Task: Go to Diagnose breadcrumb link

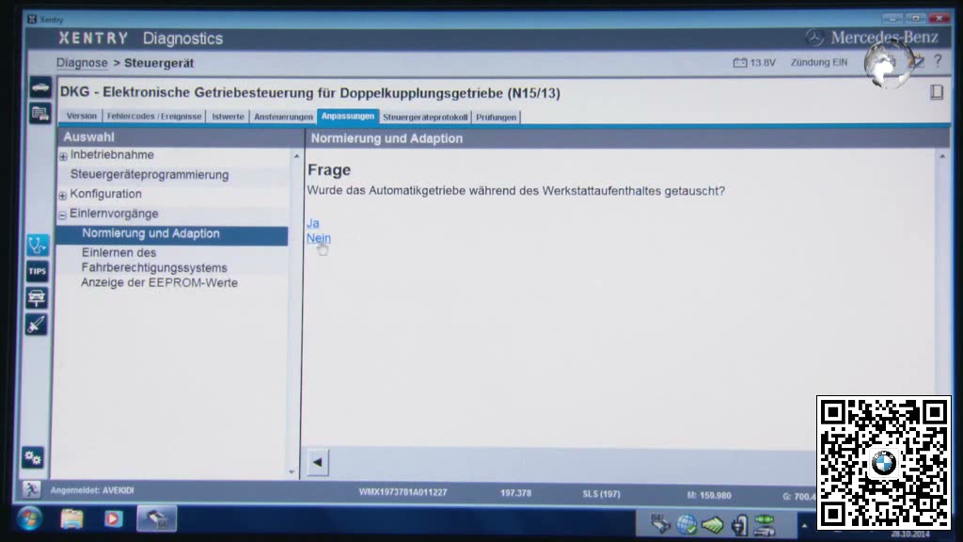Action: 82,63
